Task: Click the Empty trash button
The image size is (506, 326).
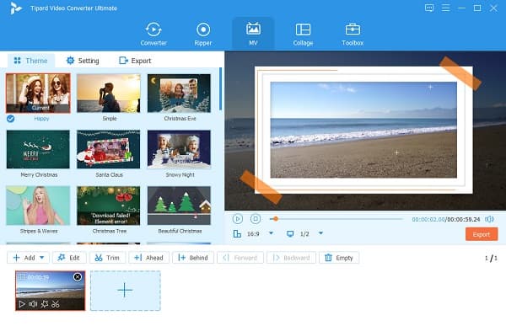Action: click(x=339, y=258)
